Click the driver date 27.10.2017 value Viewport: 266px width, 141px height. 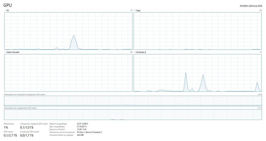(82, 127)
